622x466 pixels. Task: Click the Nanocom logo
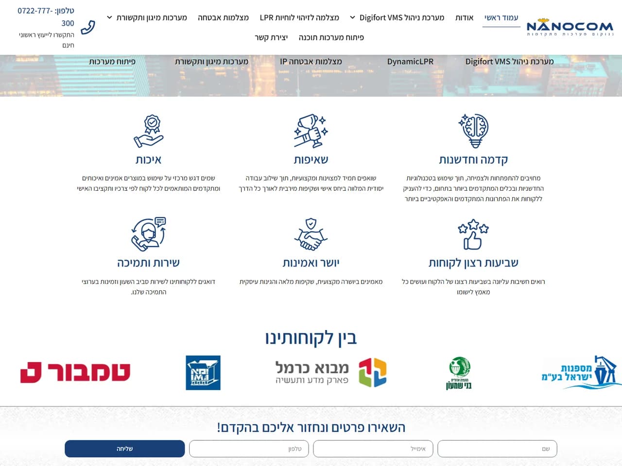tap(570, 27)
